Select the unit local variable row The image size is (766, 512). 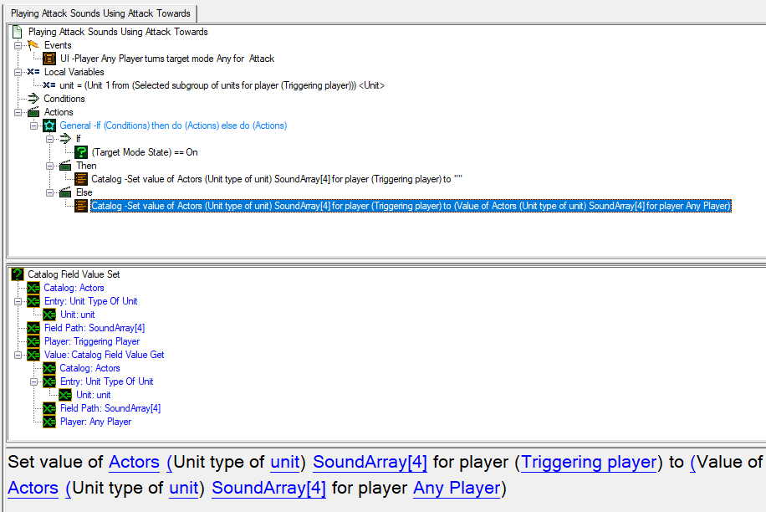pos(222,85)
